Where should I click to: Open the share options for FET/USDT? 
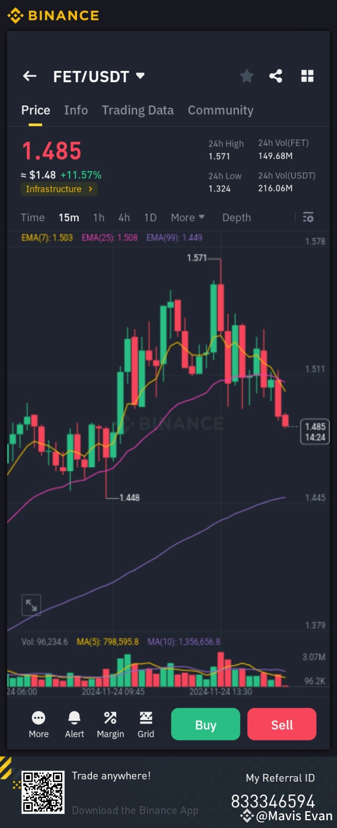(x=276, y=76)
